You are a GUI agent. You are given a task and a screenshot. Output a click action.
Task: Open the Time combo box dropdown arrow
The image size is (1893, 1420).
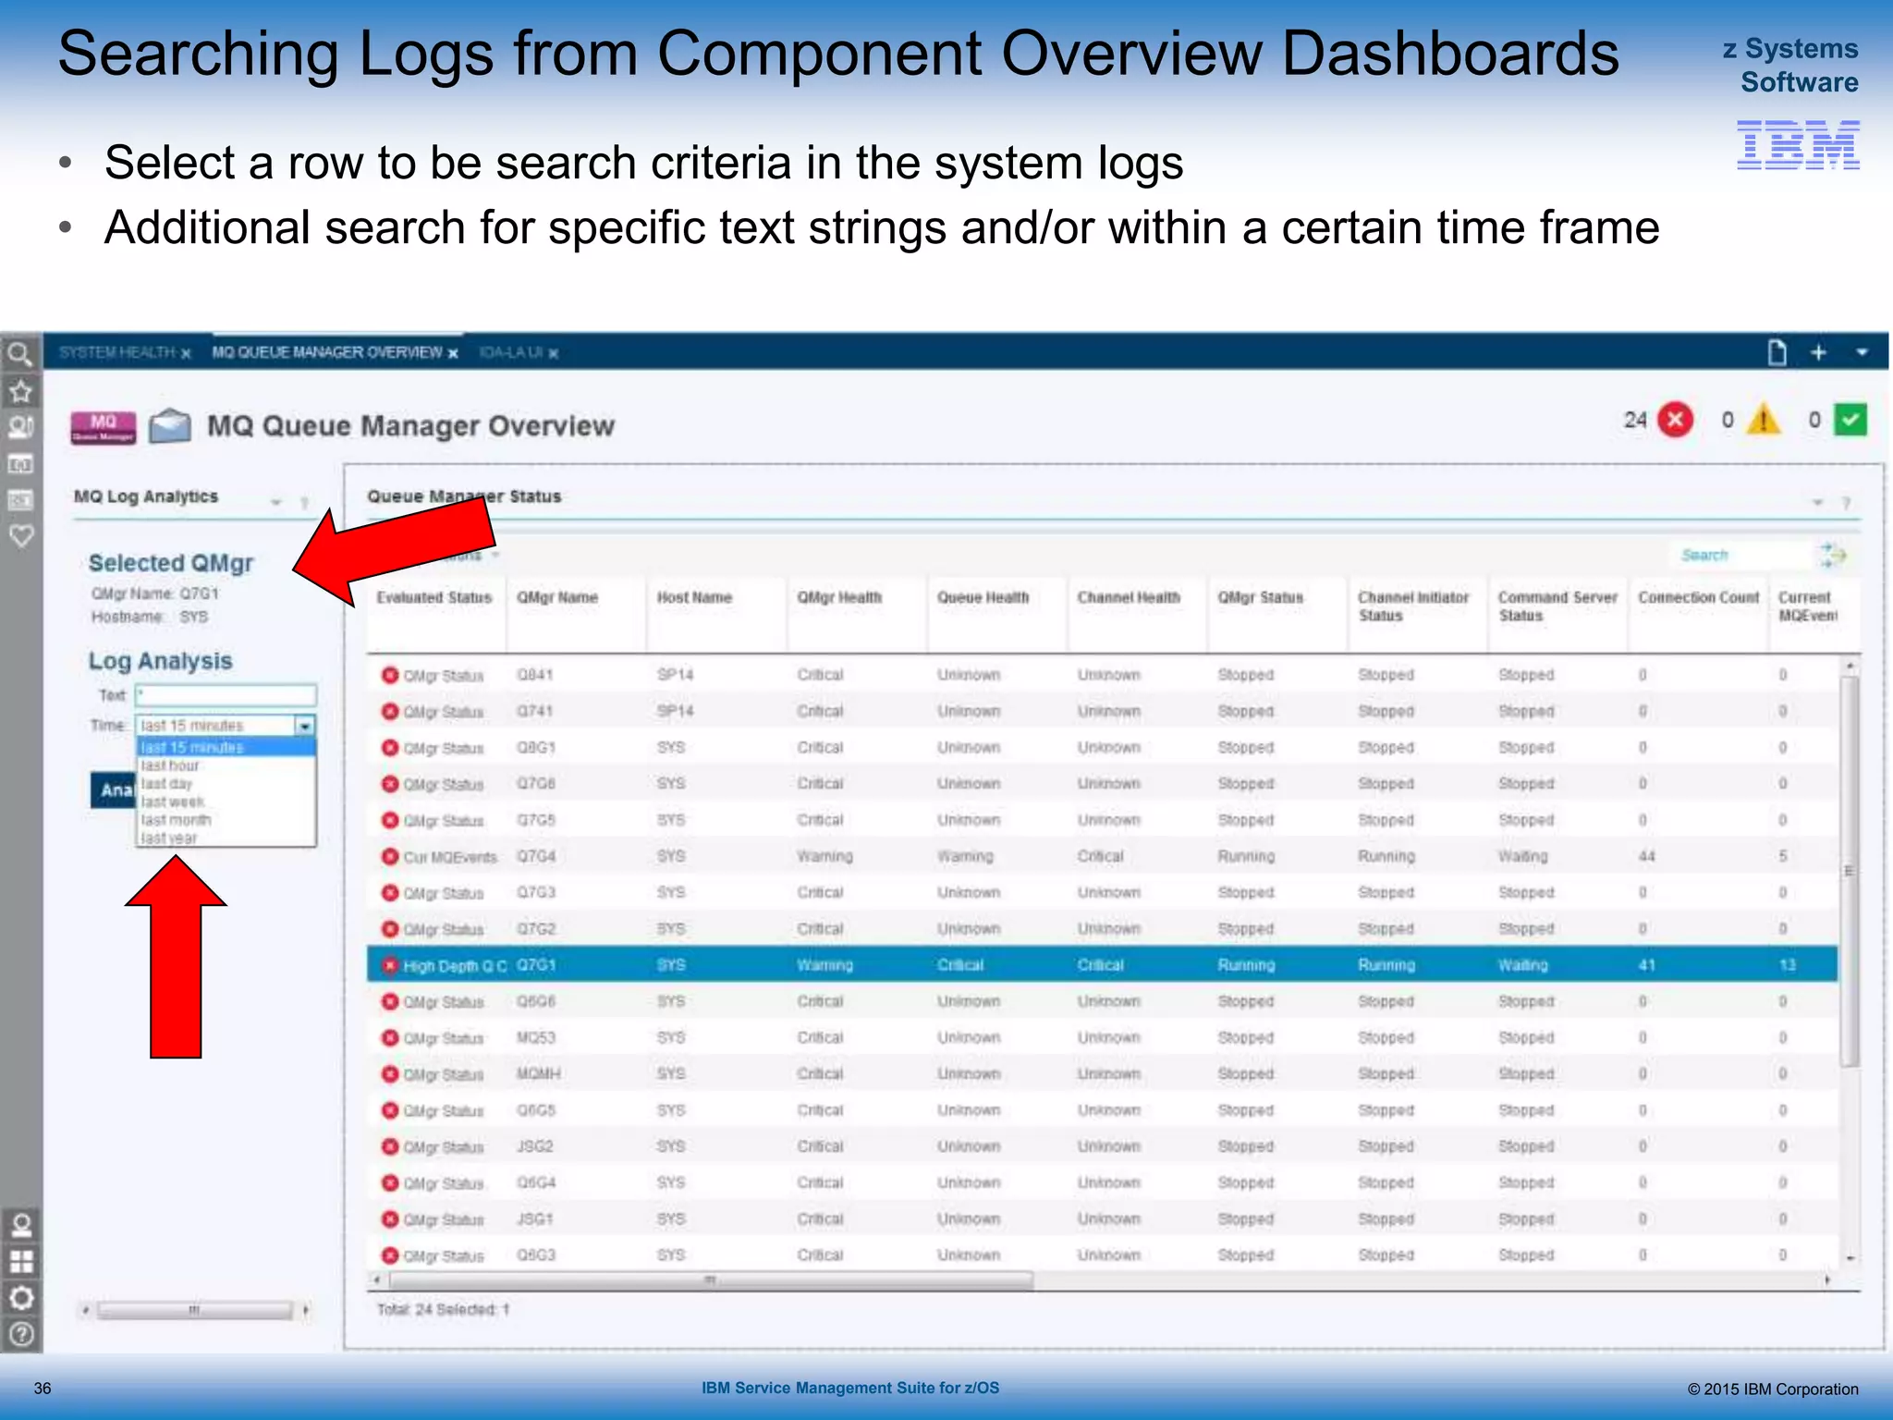305,726
